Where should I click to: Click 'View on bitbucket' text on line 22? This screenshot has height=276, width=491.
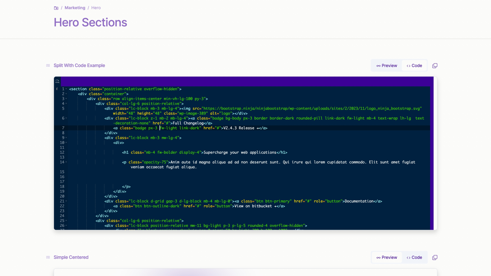tap(253, 206)
